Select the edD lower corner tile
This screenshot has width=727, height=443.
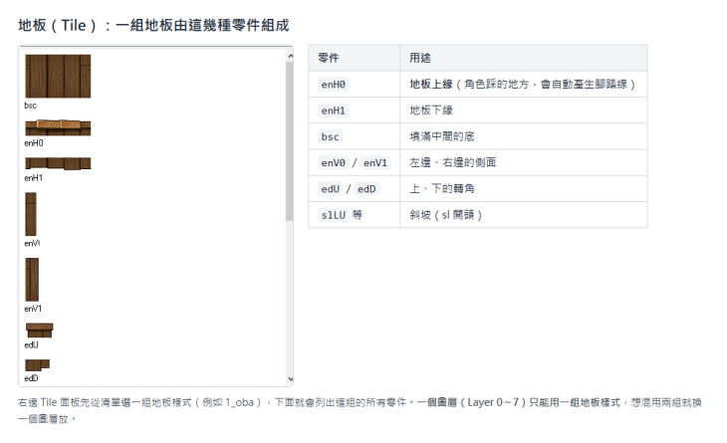point(37,365)
